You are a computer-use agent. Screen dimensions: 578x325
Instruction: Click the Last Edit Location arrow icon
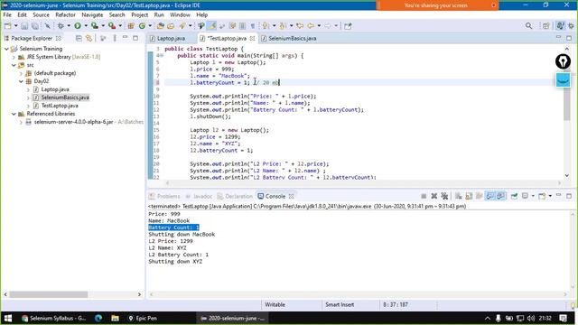pyautogui.click(x=300, y=26)
